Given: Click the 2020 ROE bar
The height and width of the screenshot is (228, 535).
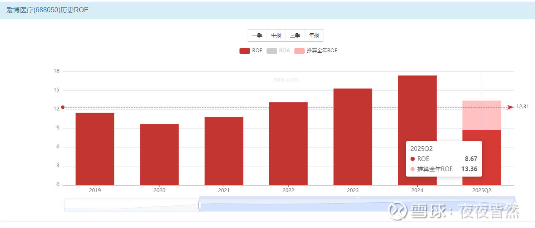Looking at the screenshot, I should pyautogui.click(x=159, y=154).
